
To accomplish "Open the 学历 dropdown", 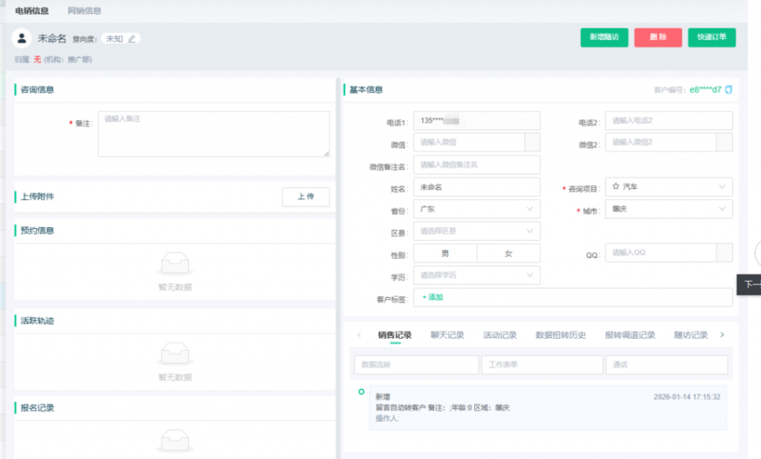I will click(x=476, y=276).
